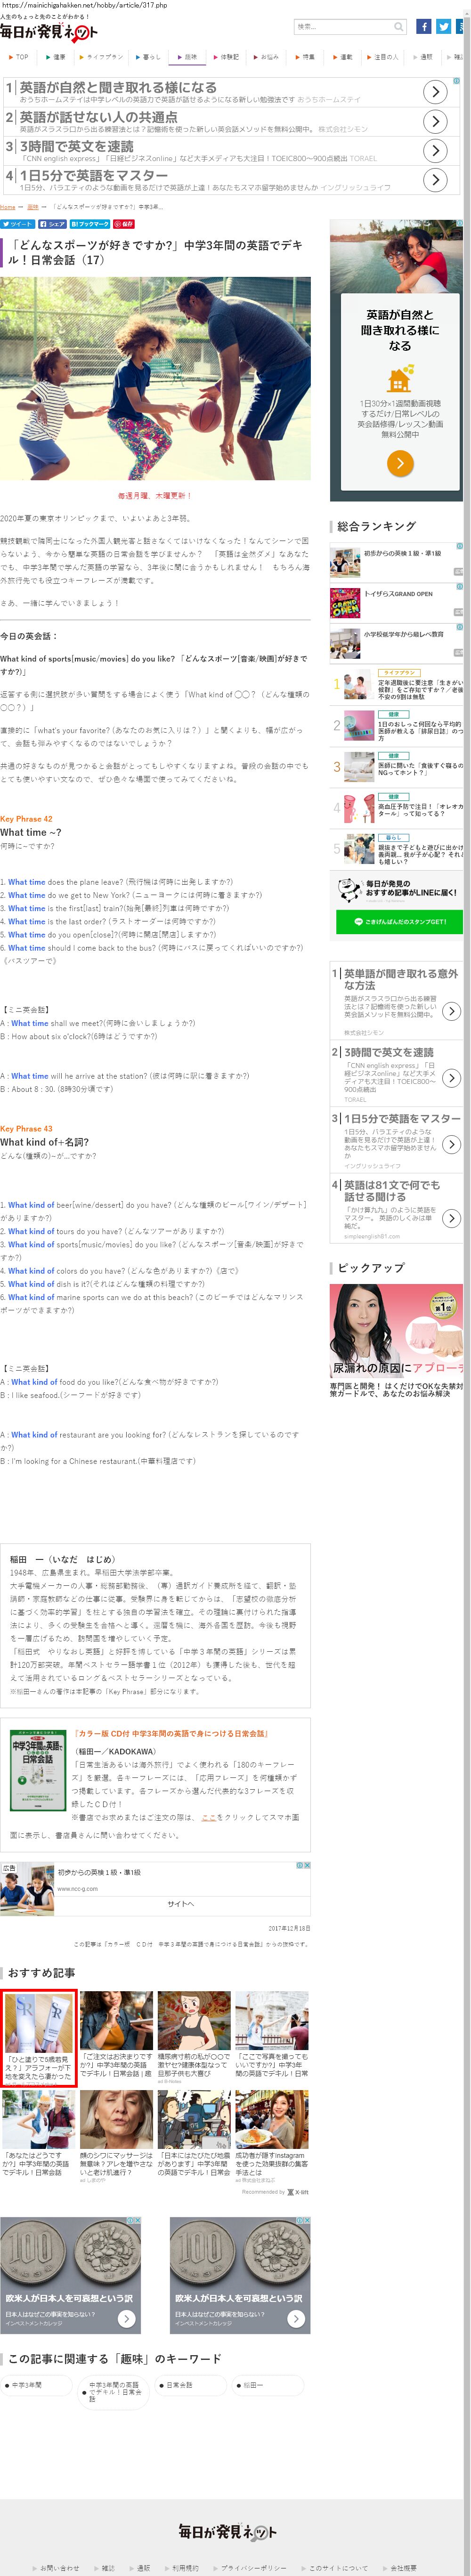Open 健康 navigation menu item
The image size is (471, 2576).
56,57
